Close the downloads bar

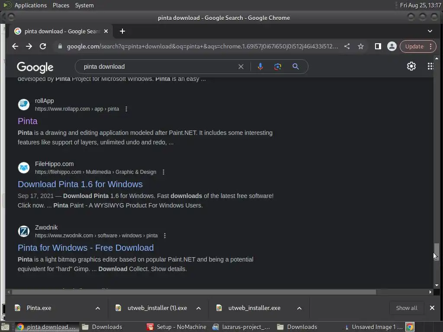coord(432,308)
